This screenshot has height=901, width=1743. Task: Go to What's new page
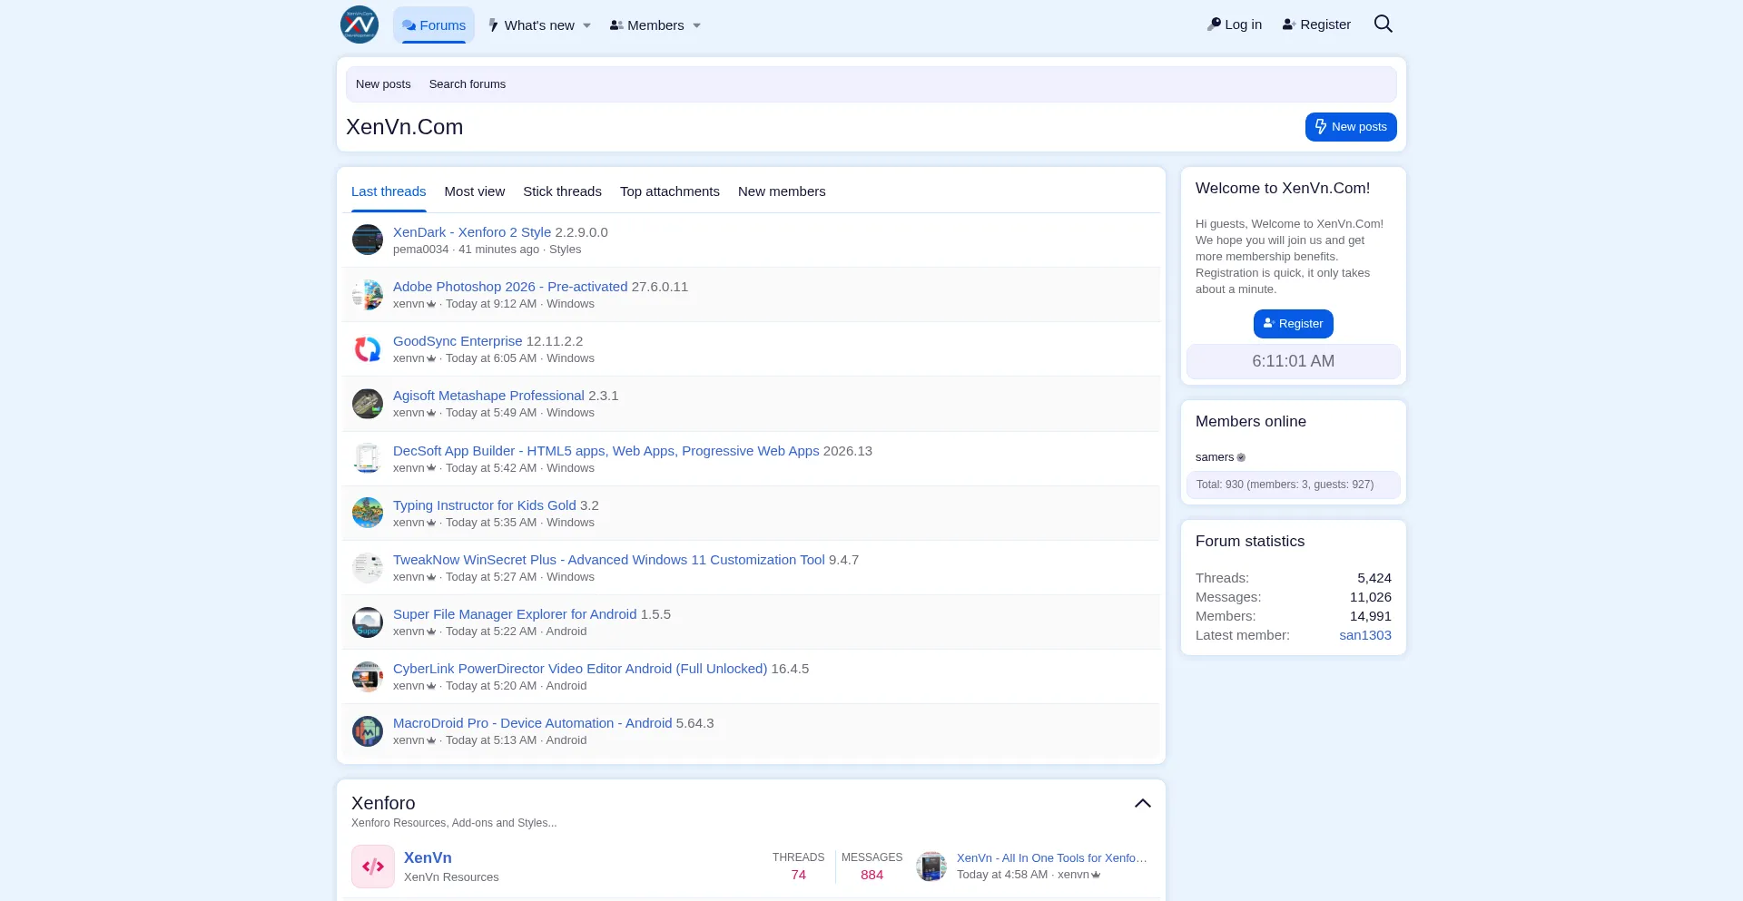point(531,25)
